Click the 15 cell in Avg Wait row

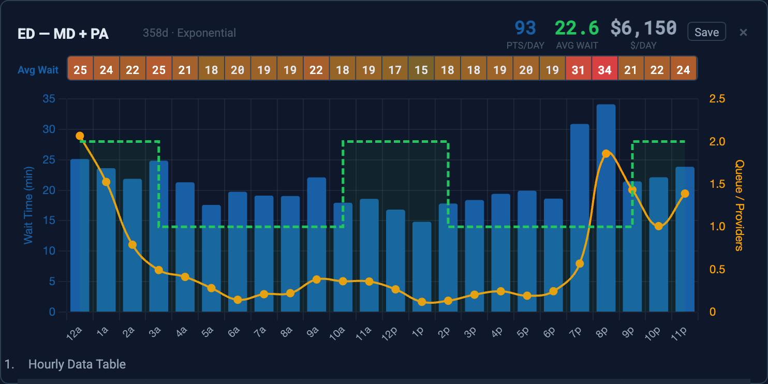click(421, 70)
